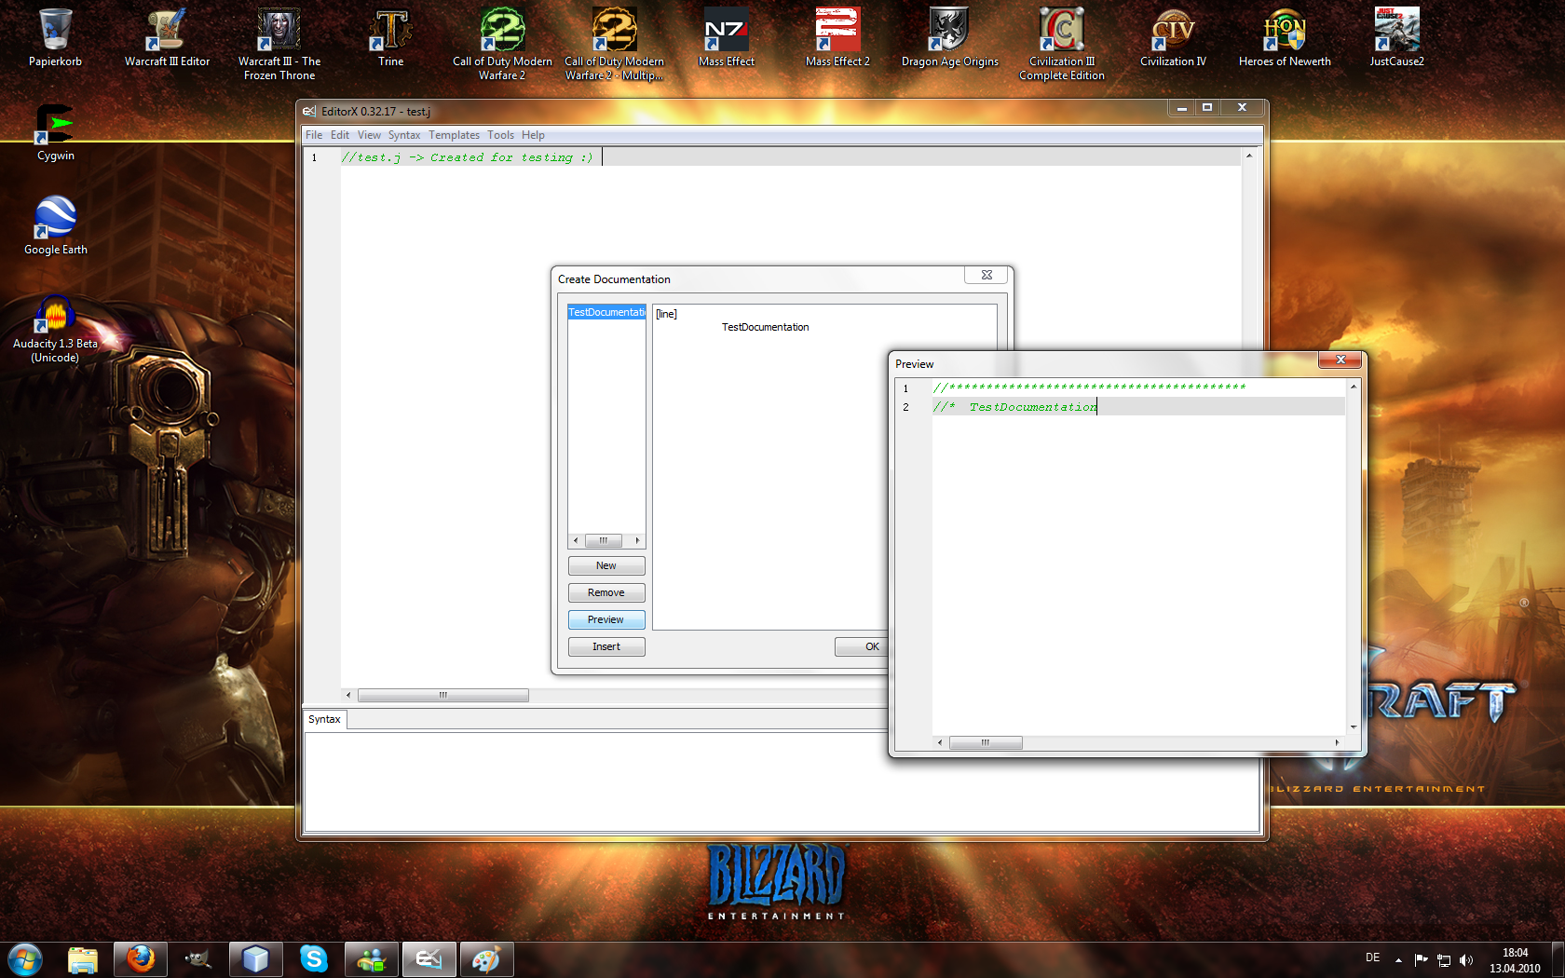1565x978 pixels.
Task: Click the Preview button in Create Documentation
Action: pos(606,619)
